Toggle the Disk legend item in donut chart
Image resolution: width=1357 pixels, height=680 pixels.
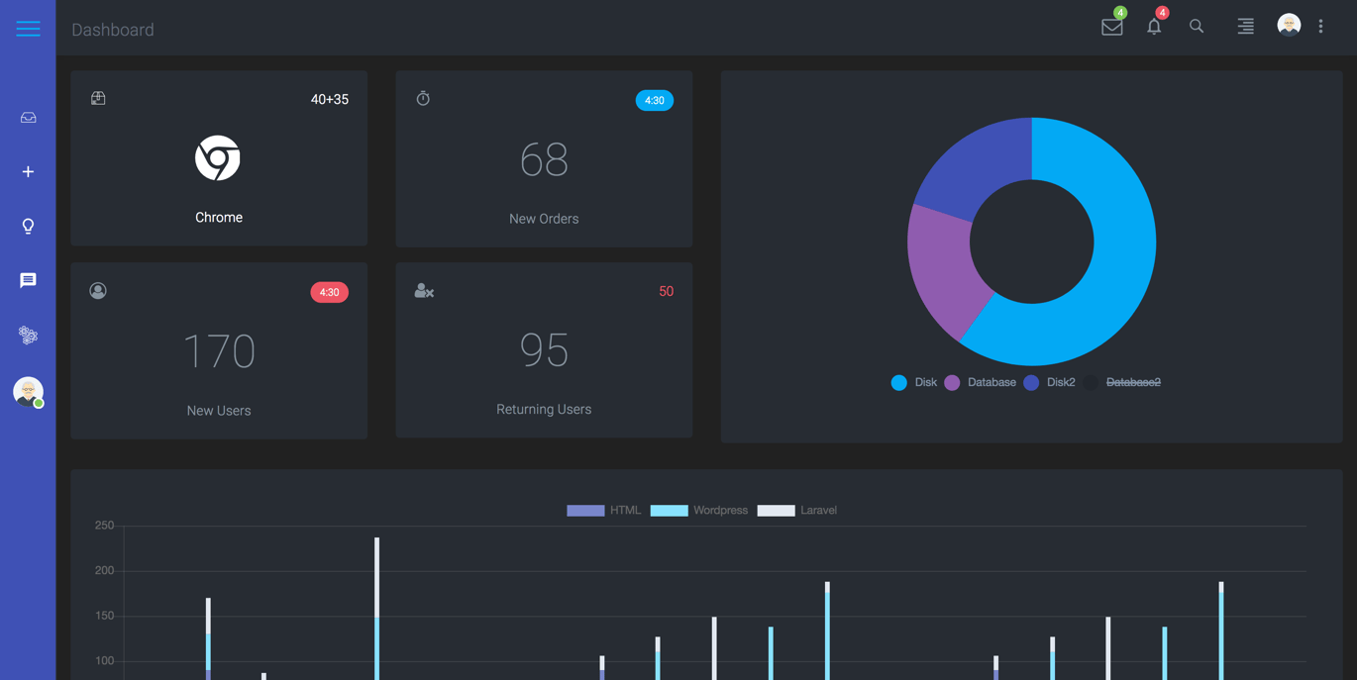pyautogui.click(x=913, y=382)
